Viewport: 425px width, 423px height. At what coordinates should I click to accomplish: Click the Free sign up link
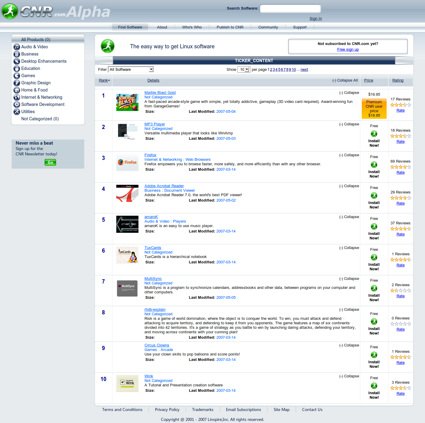(348, 49)
